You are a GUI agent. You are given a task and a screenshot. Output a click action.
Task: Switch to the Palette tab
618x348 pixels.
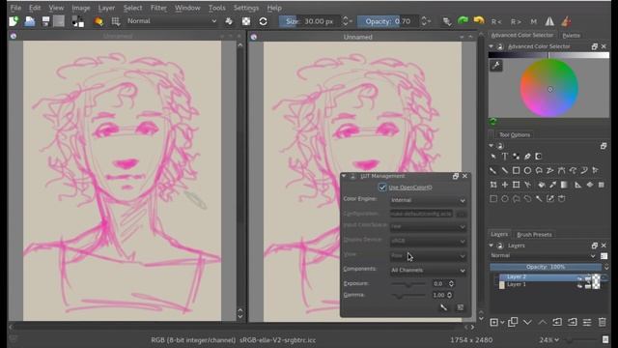click(x=571, y=36)
